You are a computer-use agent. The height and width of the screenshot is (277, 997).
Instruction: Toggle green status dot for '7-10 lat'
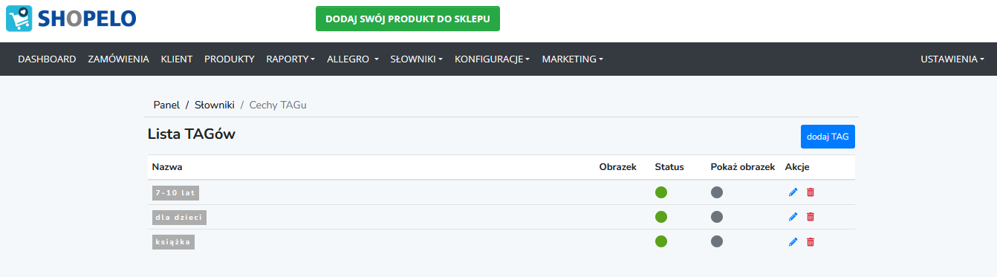click(x=661, y=192)
